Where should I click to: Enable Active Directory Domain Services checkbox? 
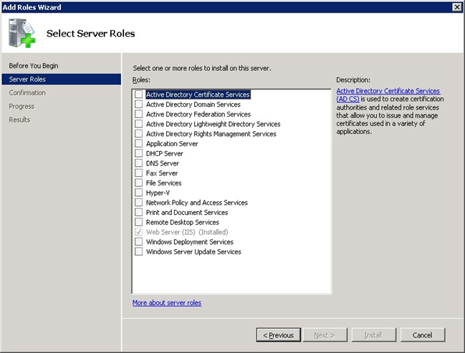point(139,105)
